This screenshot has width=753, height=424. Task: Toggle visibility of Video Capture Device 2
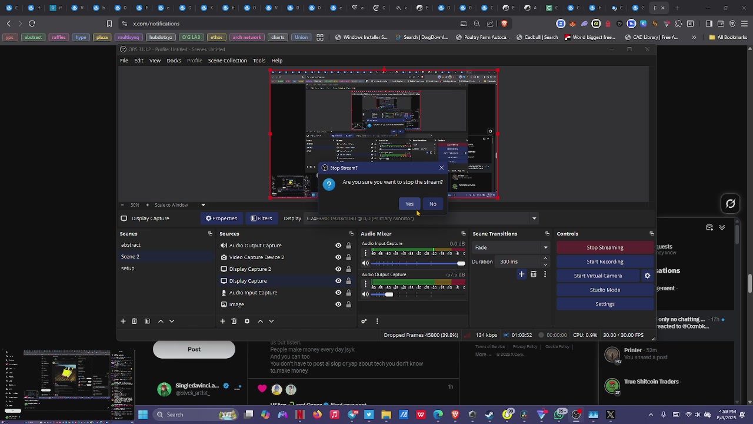[338, 257]
